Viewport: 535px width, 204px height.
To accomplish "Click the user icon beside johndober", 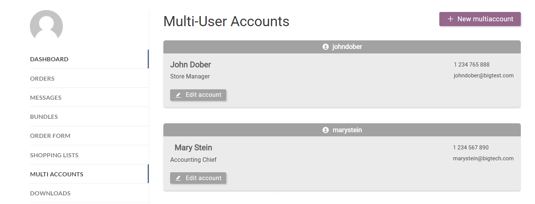I will click(x=326, y=47).
